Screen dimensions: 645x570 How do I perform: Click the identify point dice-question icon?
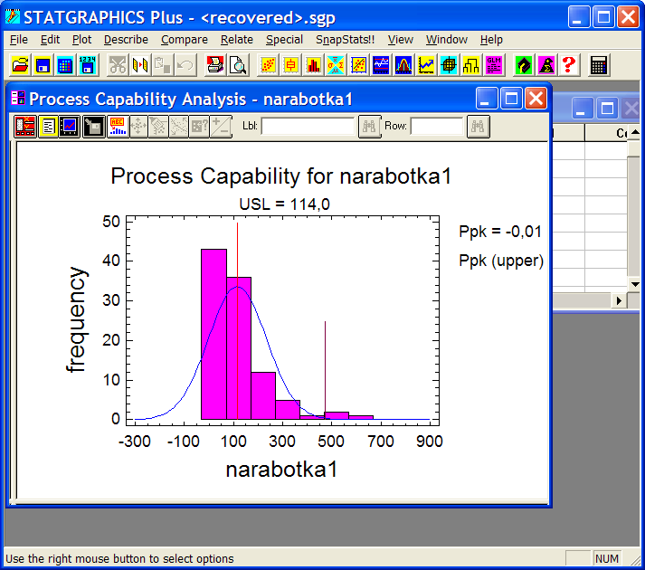(199, 127)
